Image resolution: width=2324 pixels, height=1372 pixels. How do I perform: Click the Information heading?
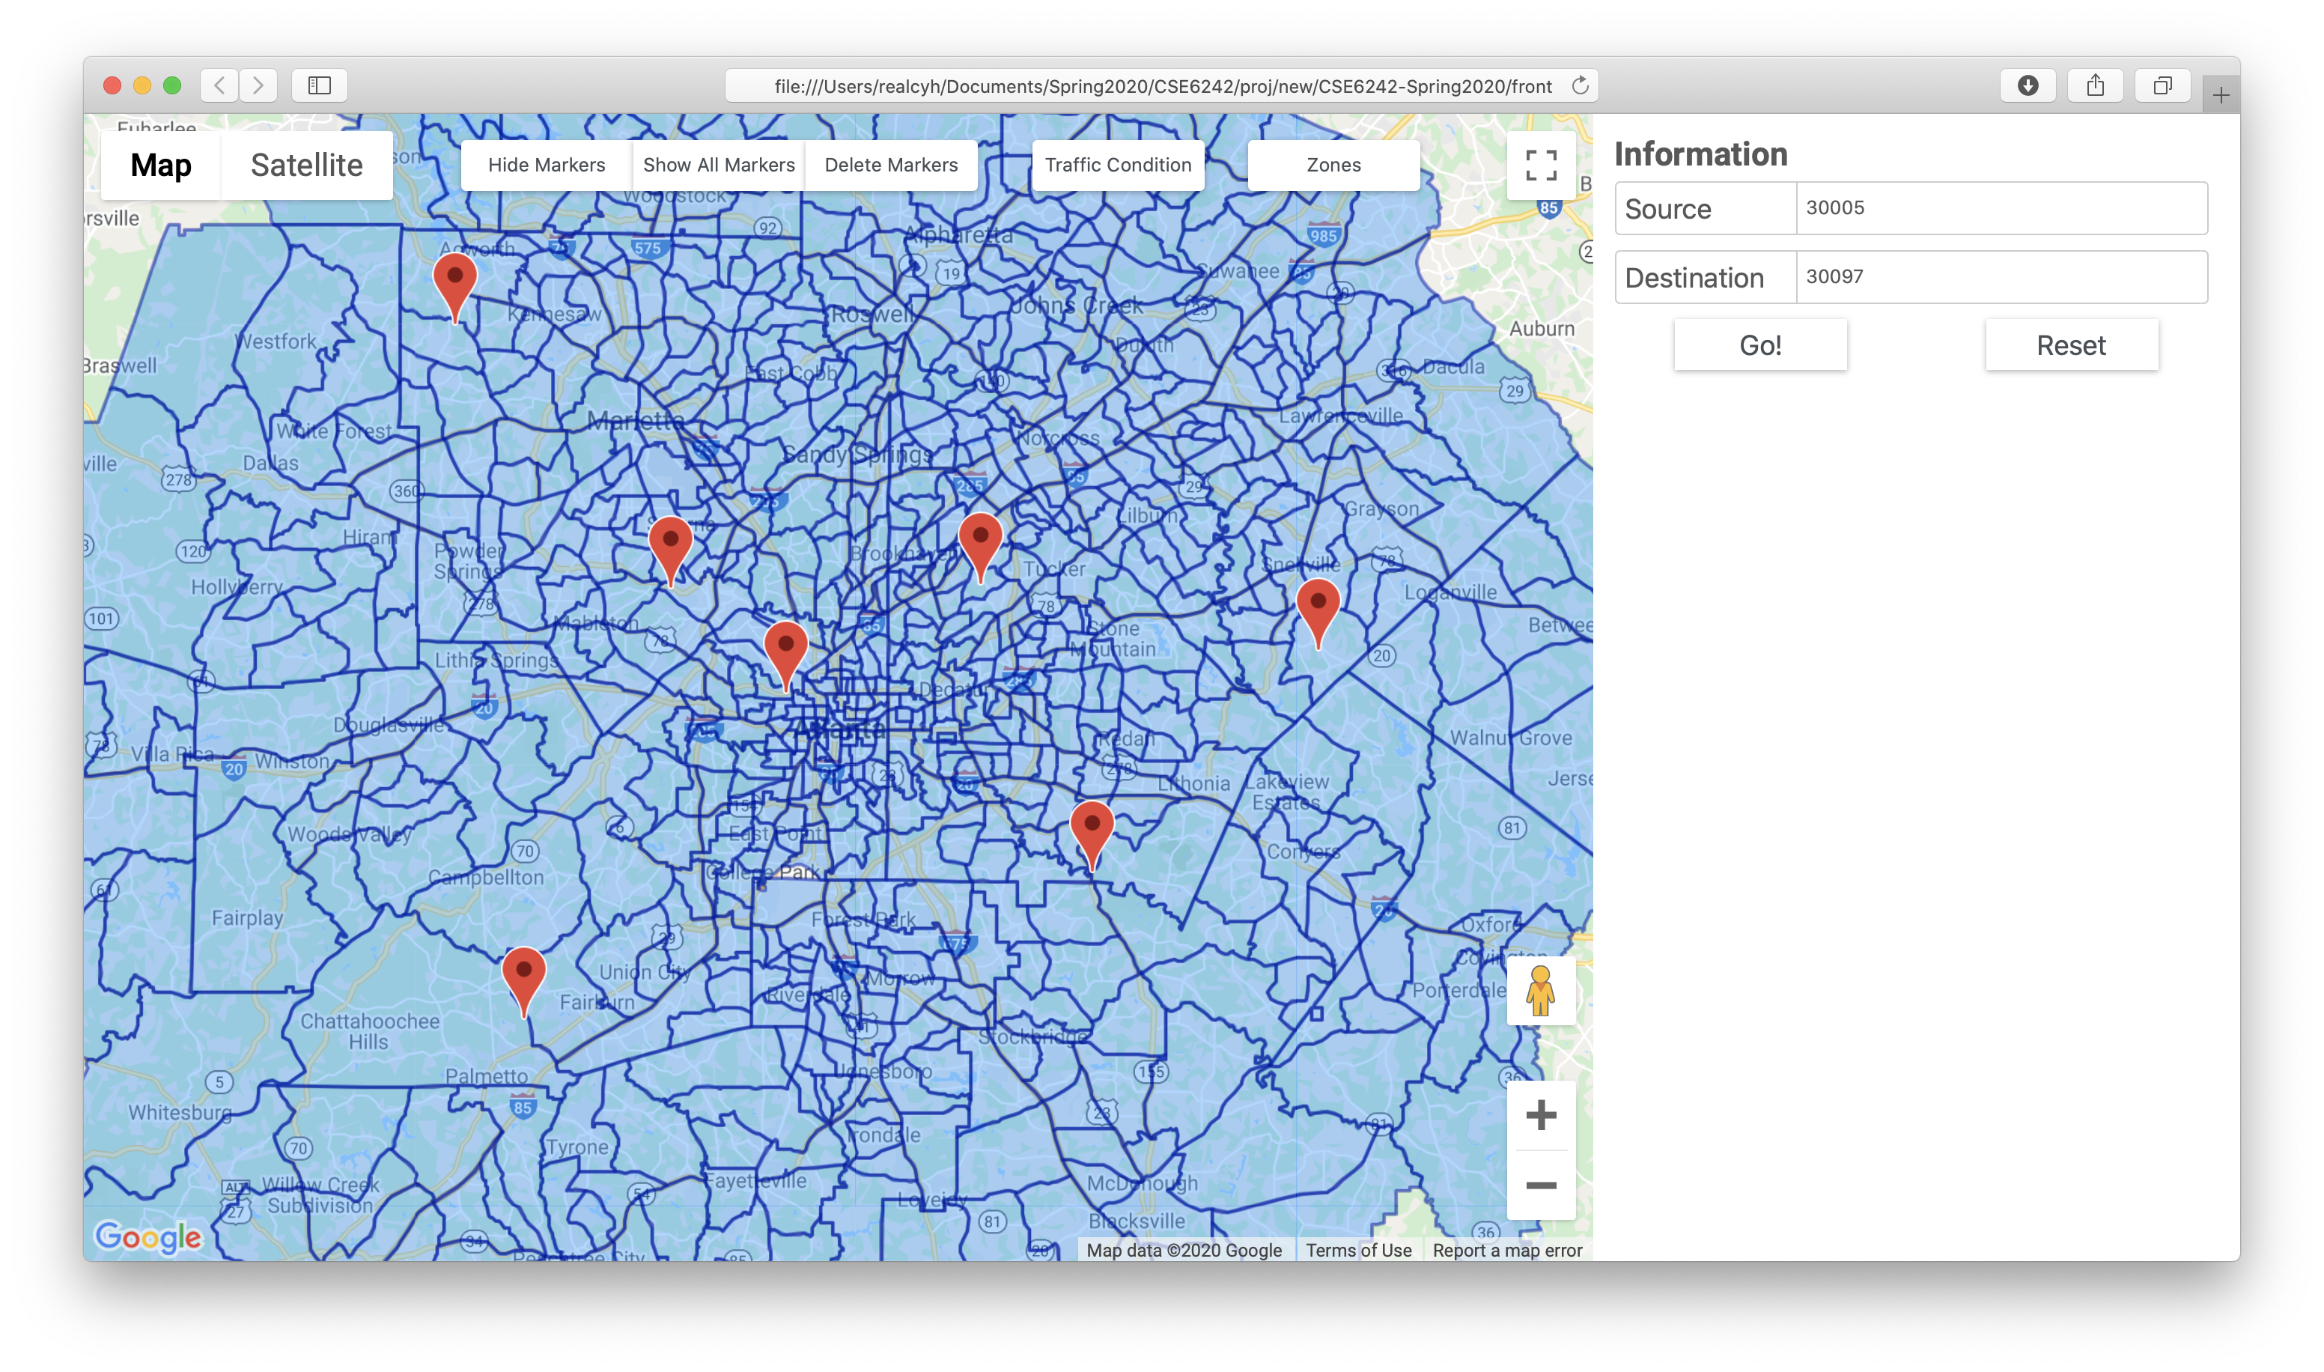click(1700, 154)
